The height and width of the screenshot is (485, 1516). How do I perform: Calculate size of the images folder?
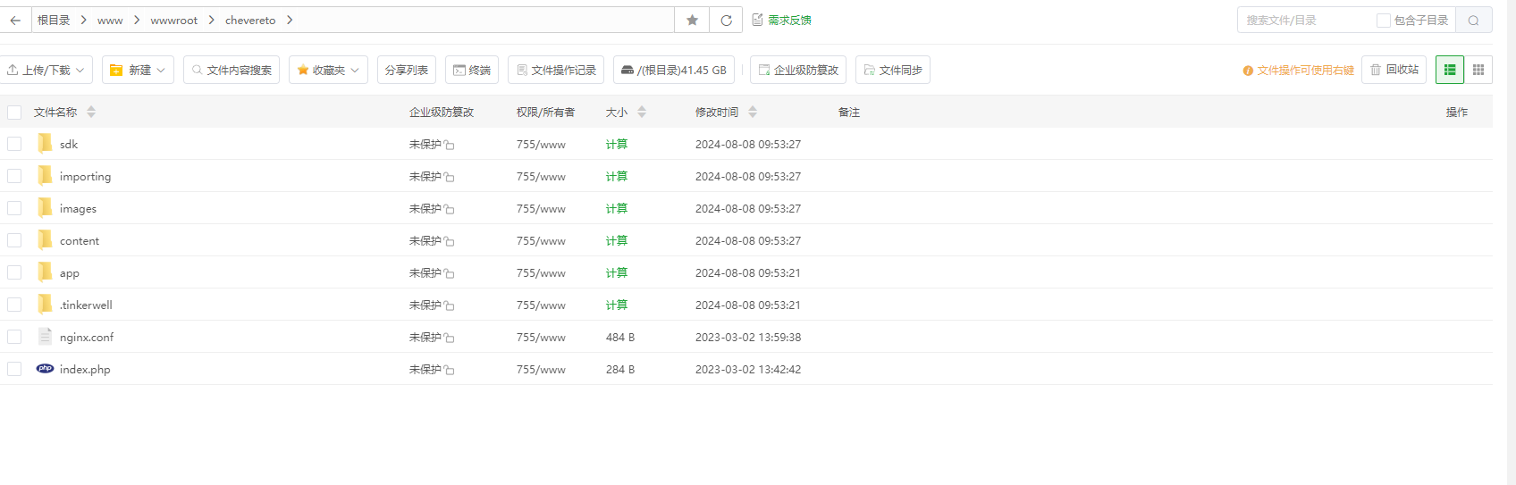pos(616,208)
